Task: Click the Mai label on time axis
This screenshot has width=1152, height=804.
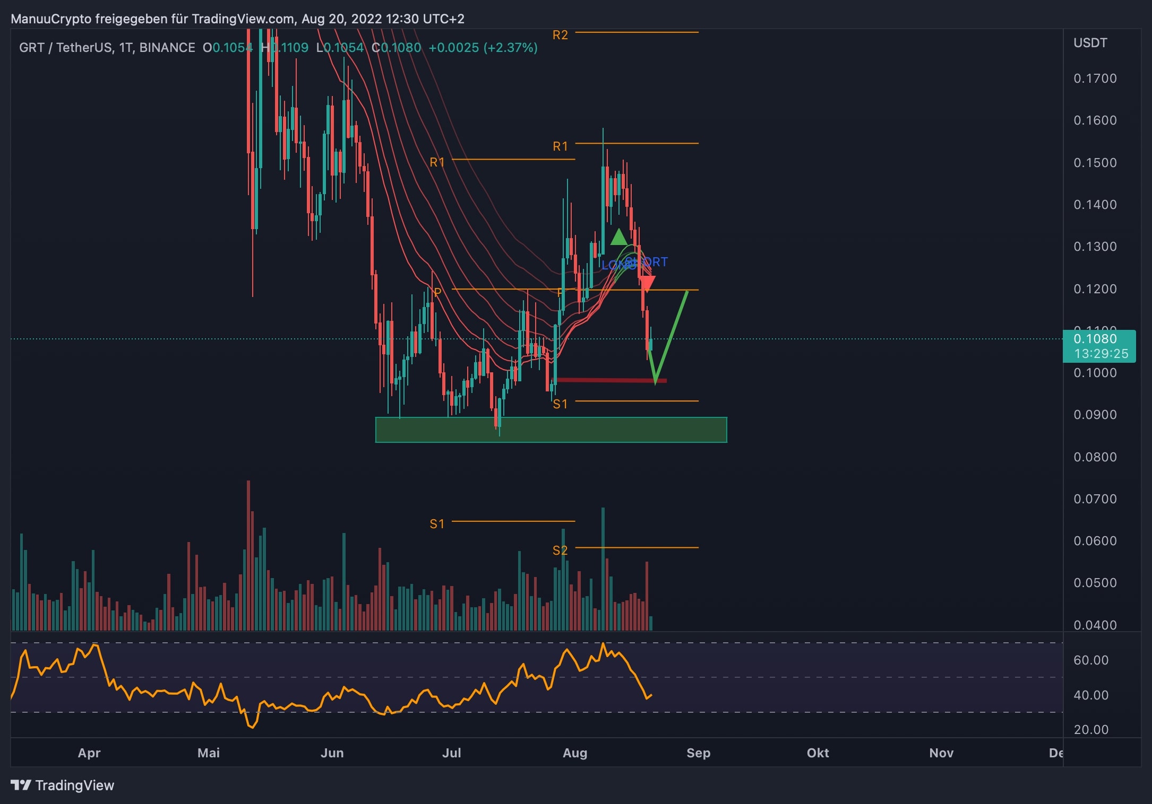Action: click(209, 753)
